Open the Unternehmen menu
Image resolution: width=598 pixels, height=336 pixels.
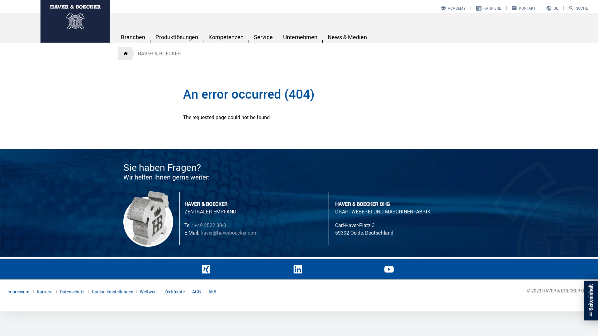(x=300, y=37)
